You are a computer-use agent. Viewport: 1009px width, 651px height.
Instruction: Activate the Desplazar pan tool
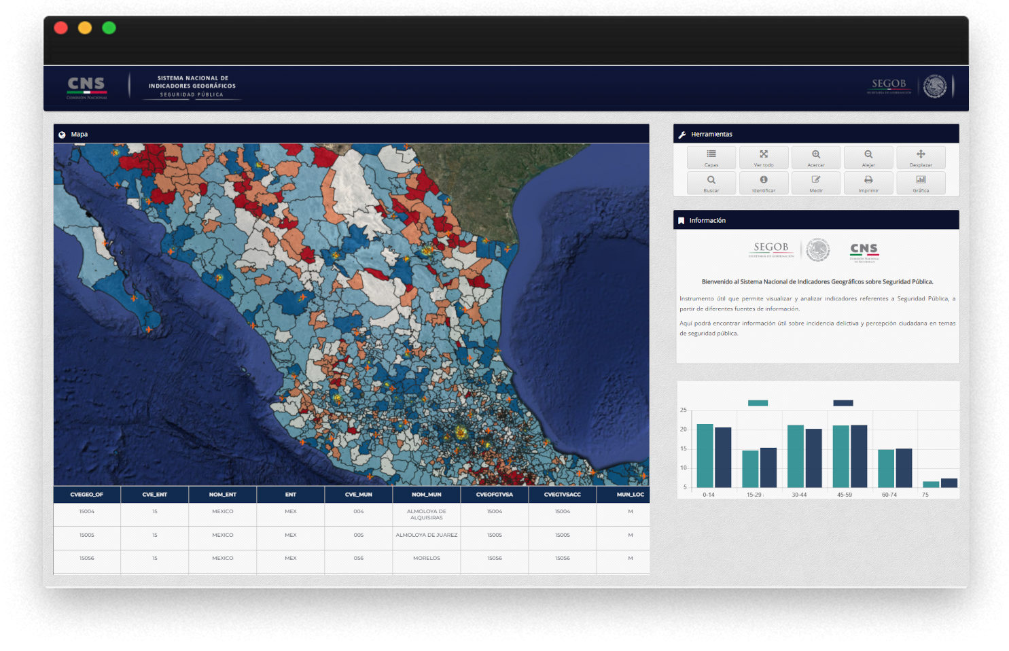[920, 158]
